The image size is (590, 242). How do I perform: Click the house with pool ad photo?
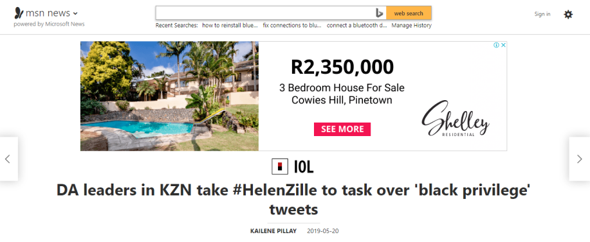point(169,96)
